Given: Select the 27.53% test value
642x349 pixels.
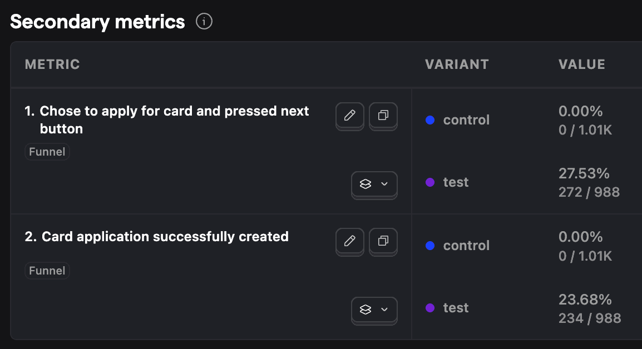Looking at the screenshot, I should pyautogui.click(x=584, y=174).
